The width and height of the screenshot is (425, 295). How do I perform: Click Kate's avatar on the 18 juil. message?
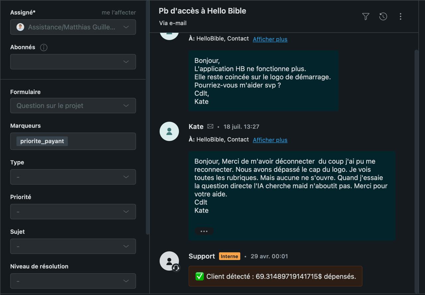click(x=169, y=131)
